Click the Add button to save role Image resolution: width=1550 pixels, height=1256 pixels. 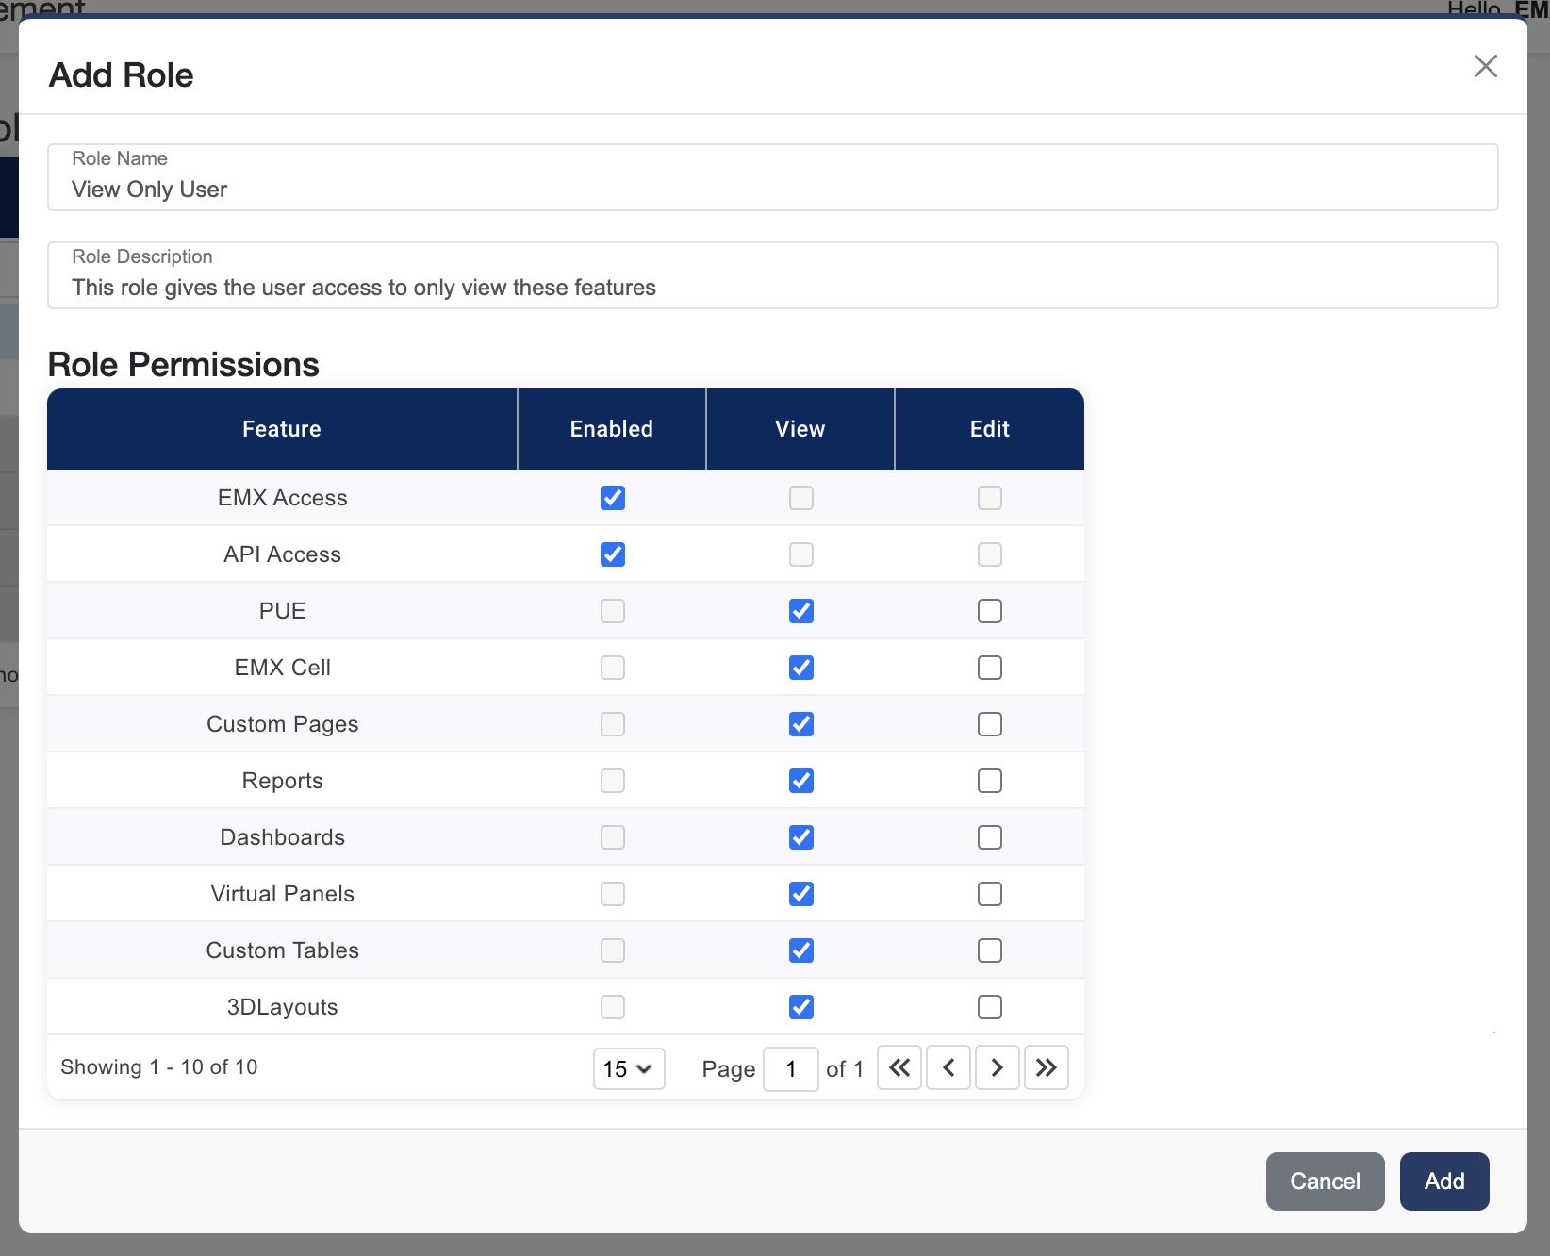[x=1443, y=1182]
